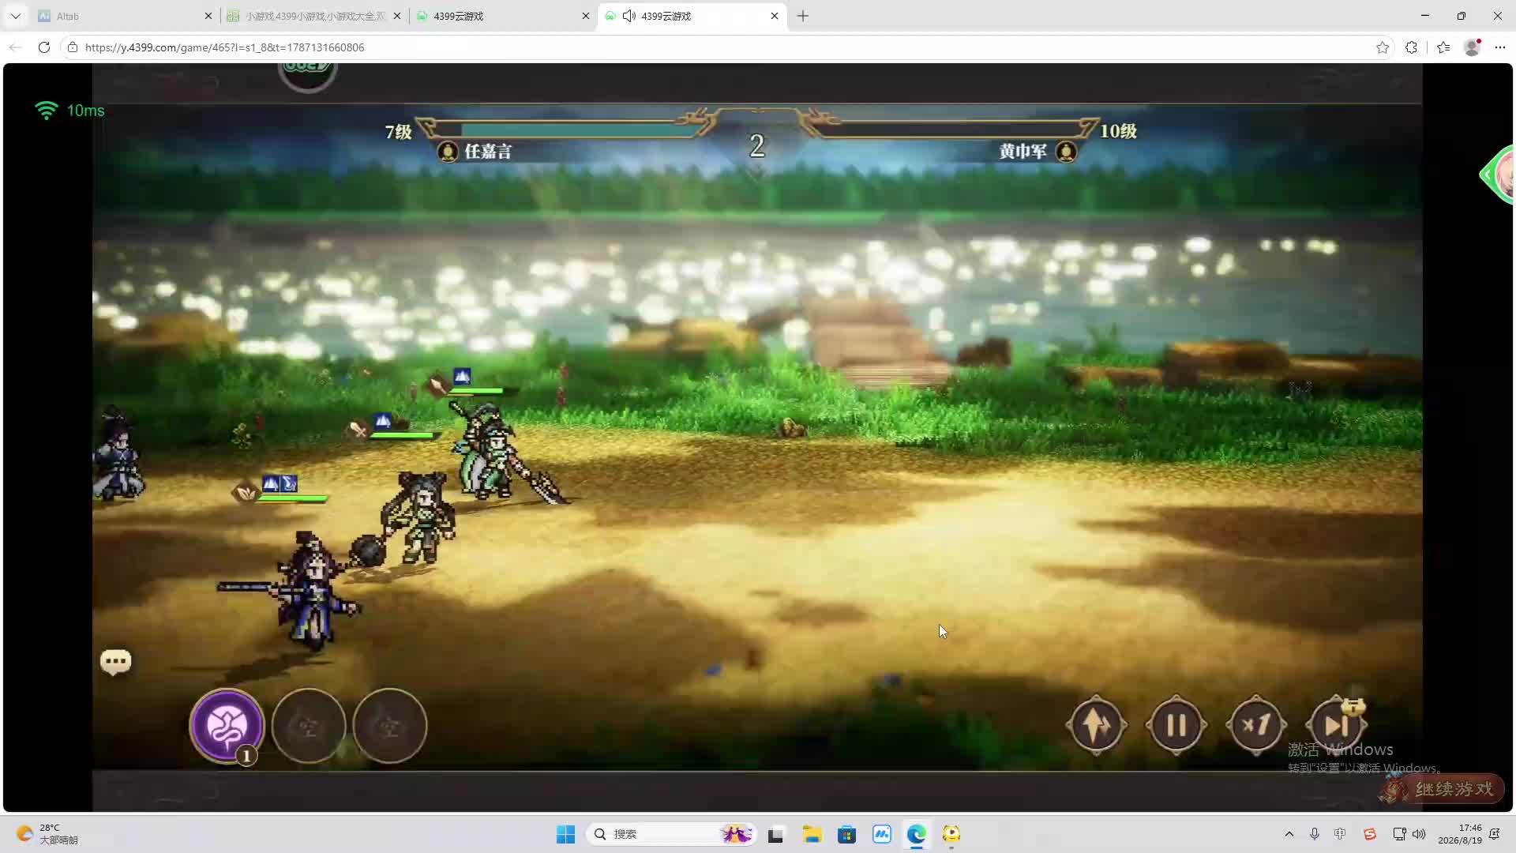Click the Edge icon on the taskbar
This screenshot has height=853, width=1516.
916,834
